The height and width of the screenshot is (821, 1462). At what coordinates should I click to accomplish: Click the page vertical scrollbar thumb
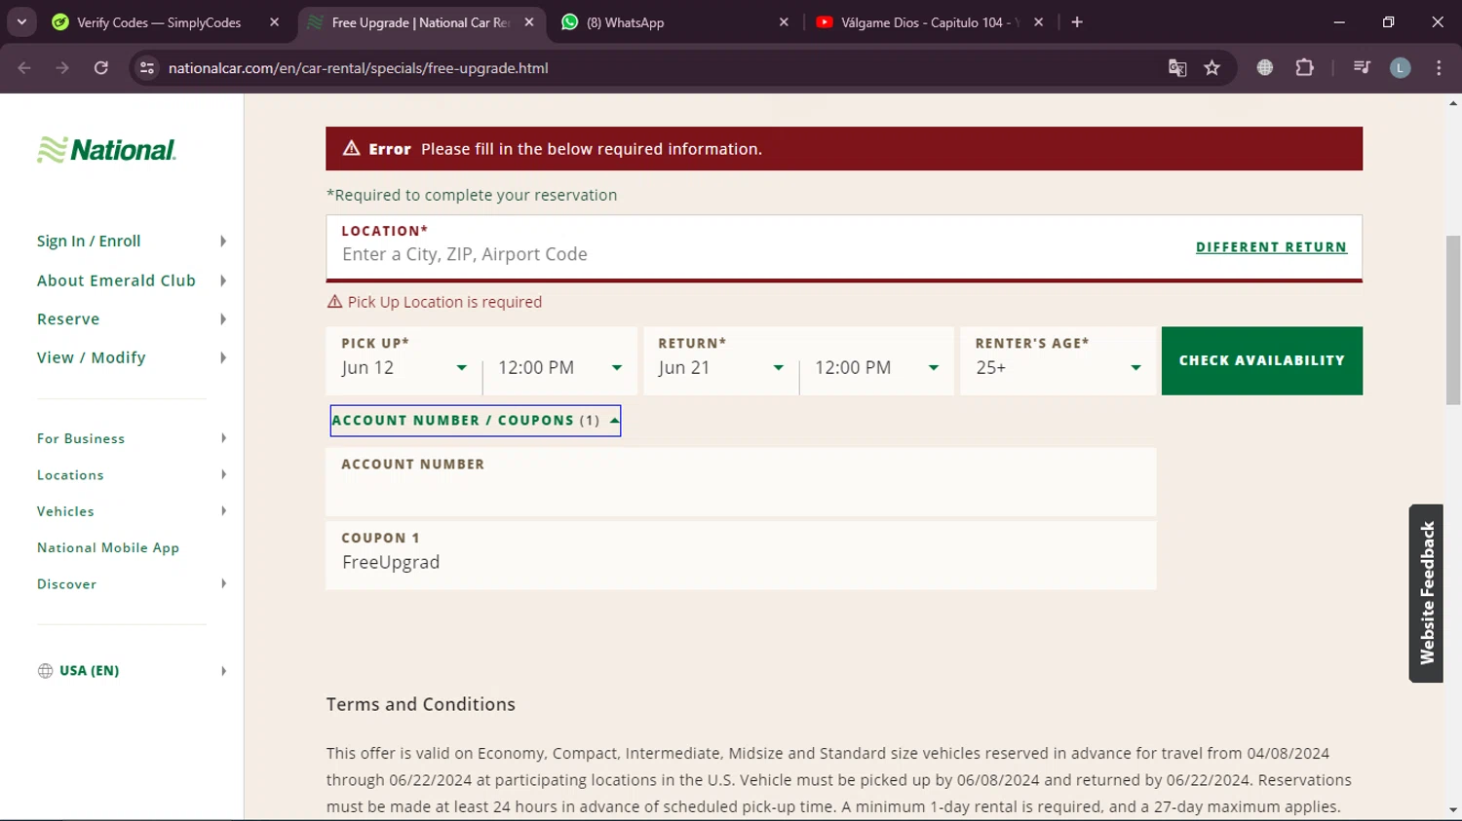pyautogui.click(x=1453, y=319)
